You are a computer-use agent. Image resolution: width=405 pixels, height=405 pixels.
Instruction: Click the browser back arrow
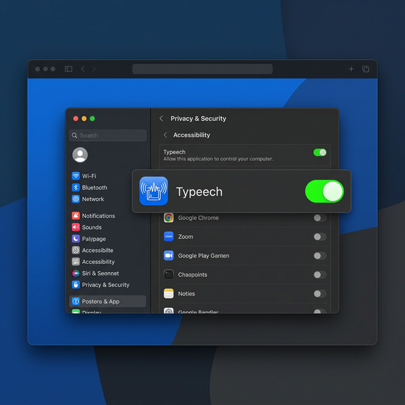pos(83,69)
